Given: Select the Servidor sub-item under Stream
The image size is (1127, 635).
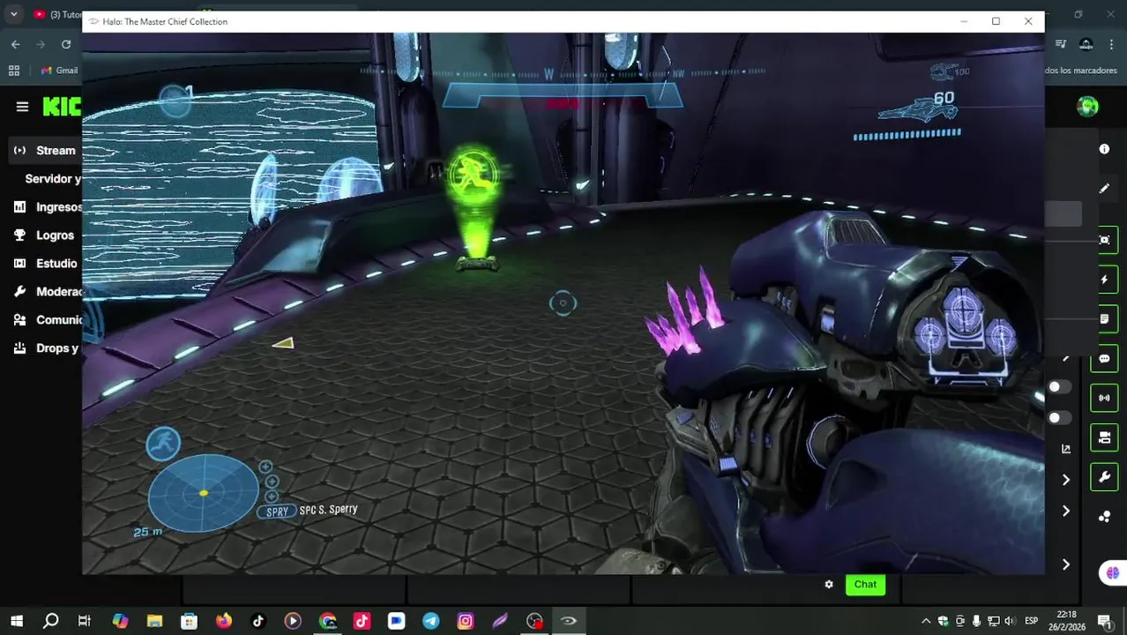Looking at the screenshot, I should coord(53,178).
